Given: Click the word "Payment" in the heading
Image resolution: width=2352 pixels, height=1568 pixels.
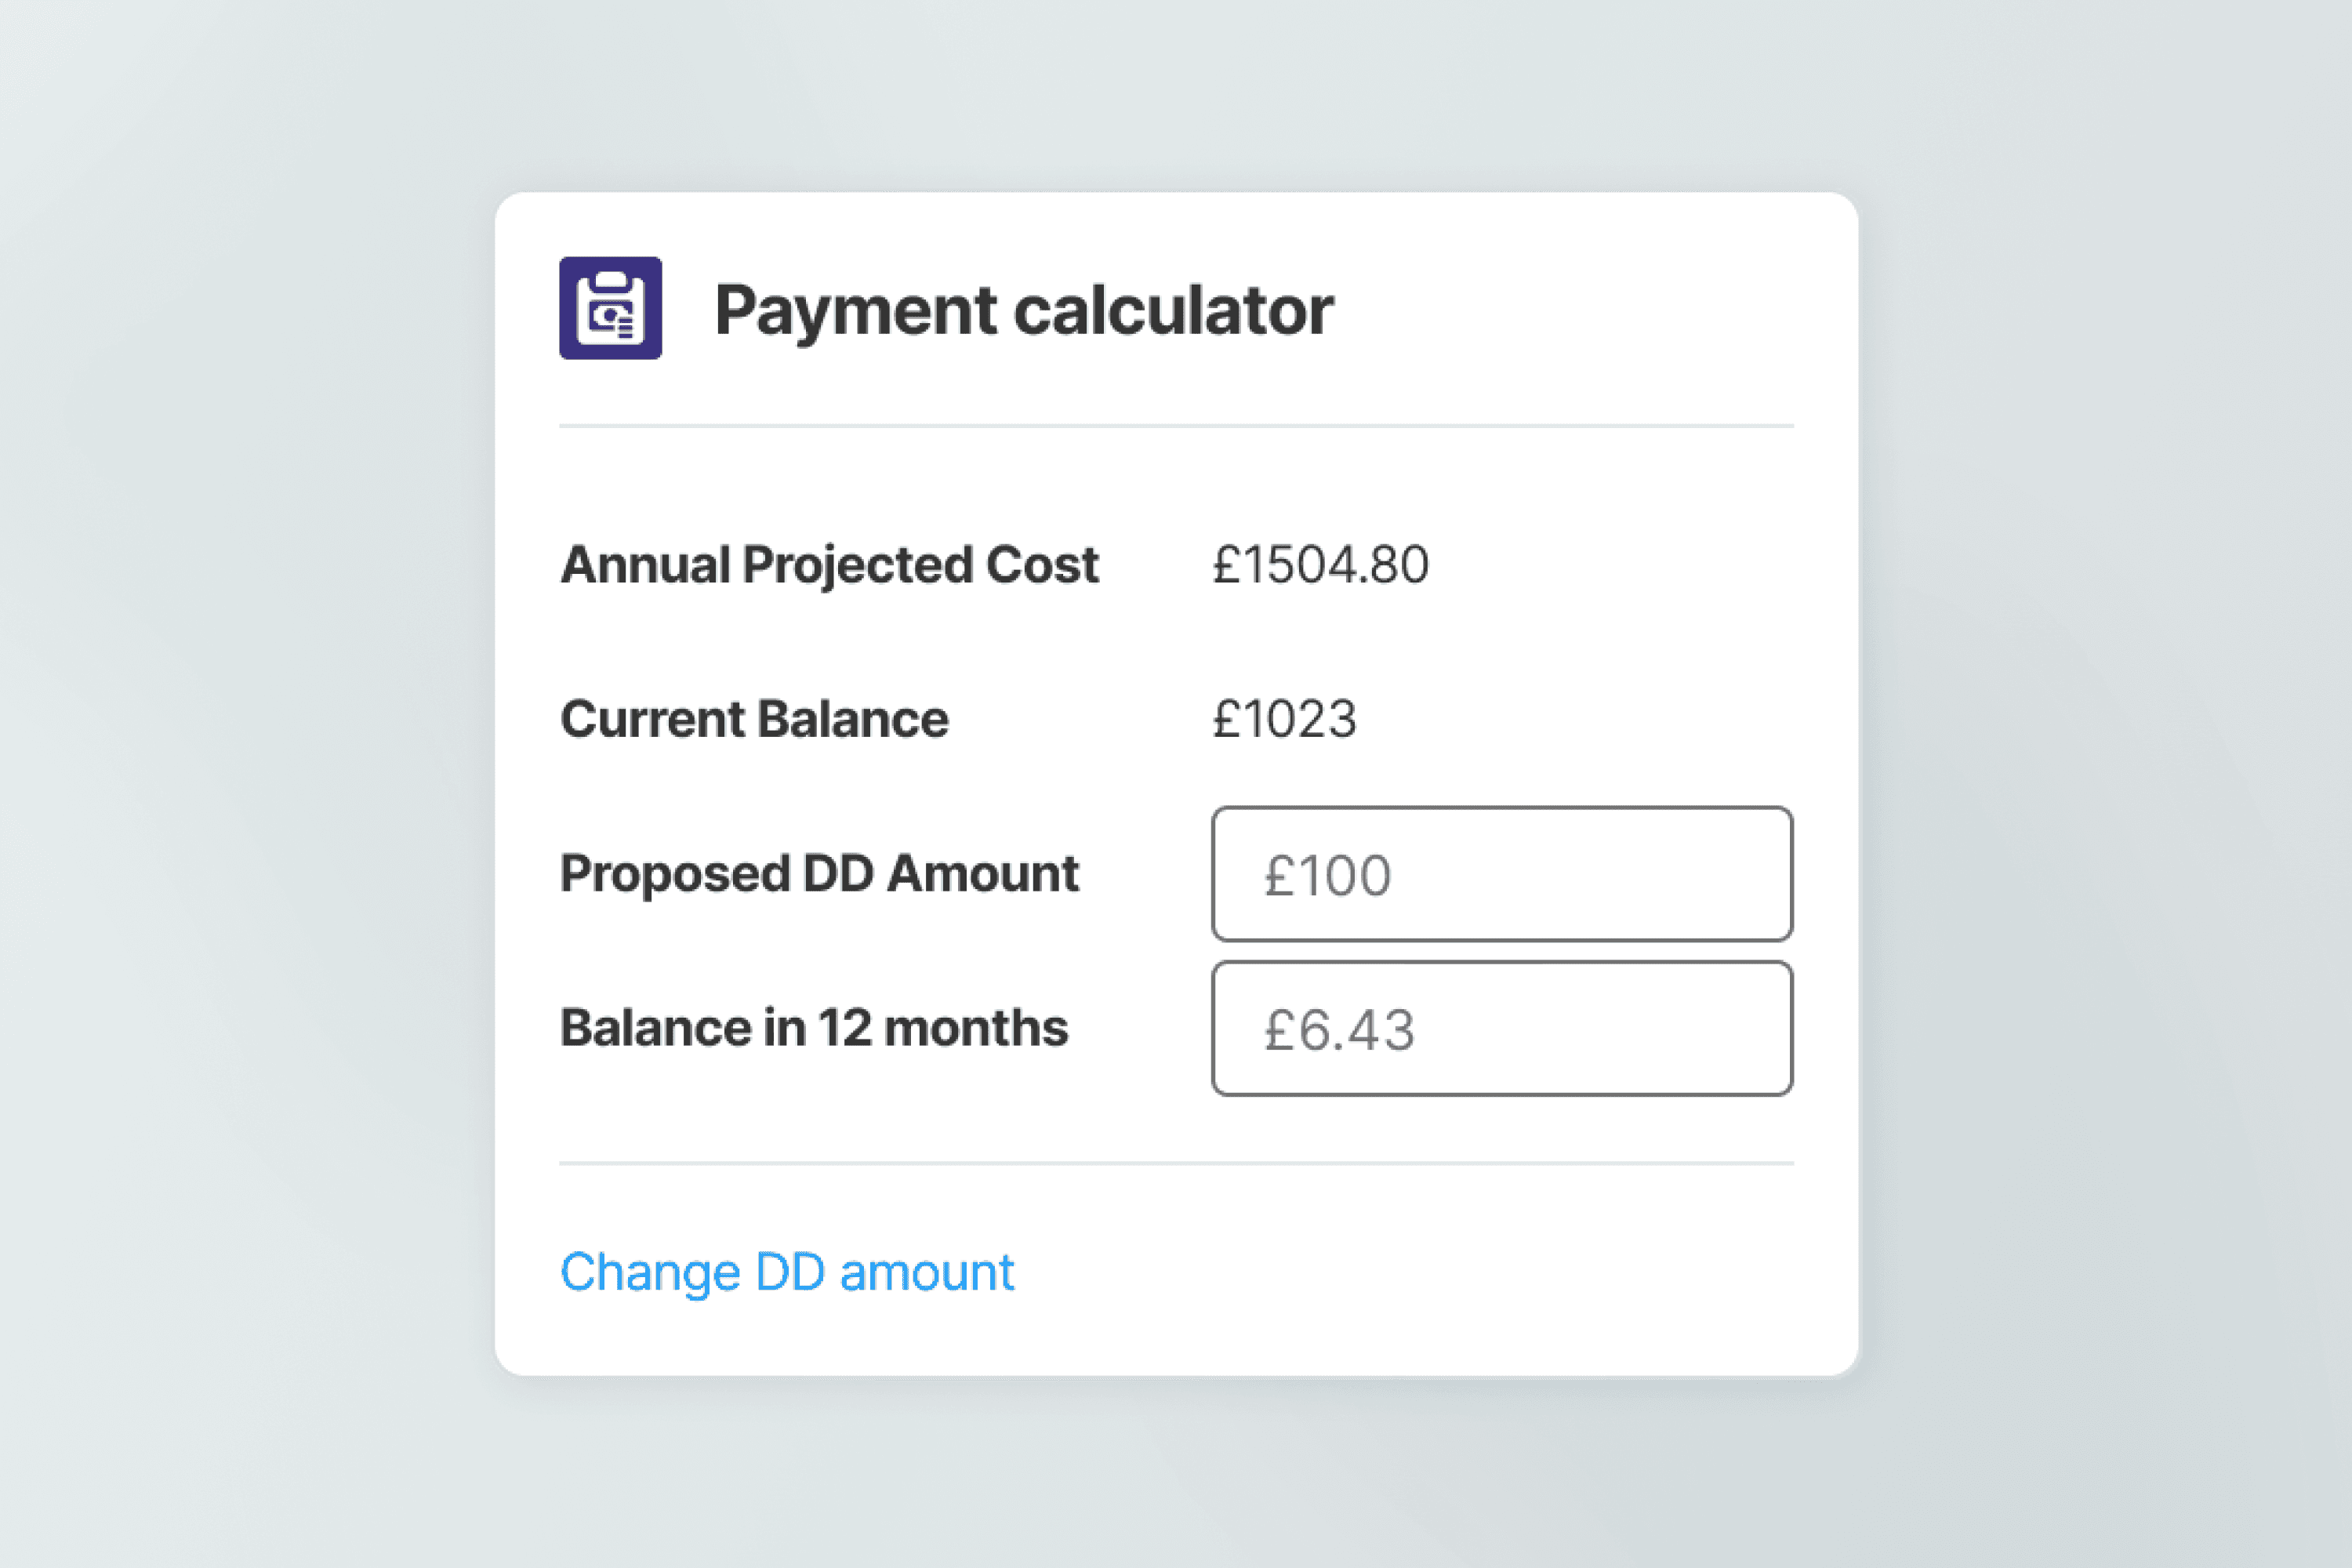Looking at the screenshot, I should pos(855,311).
